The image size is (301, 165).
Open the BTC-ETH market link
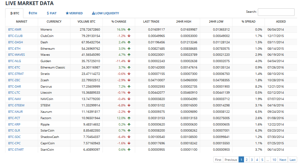(14, 48)
